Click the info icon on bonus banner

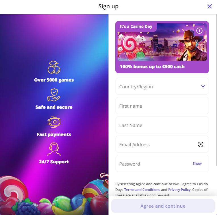pos(199,31)
